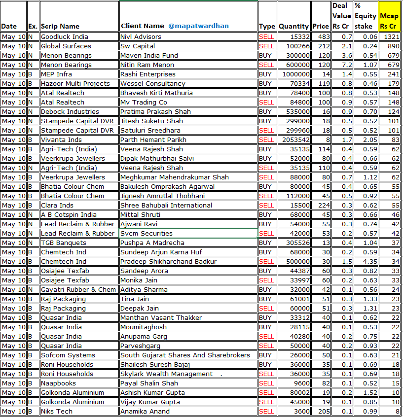Select the Mcap cell '1321'
This screenshot has height=417, width=403.
[x=389, y=36]
